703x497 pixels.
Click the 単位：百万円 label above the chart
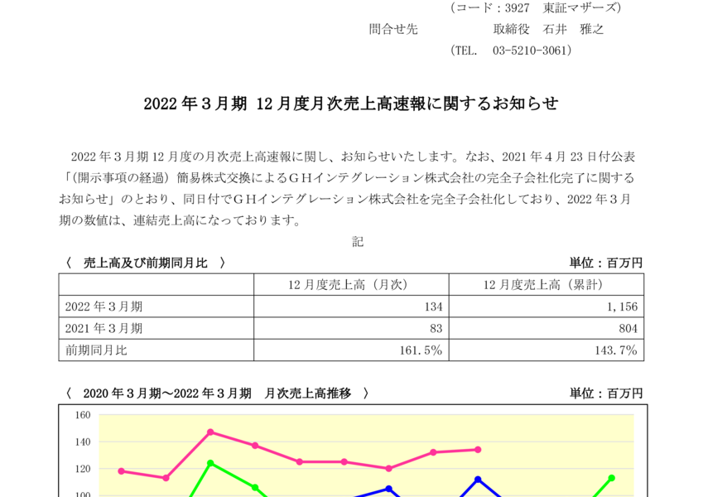[606, 393]
